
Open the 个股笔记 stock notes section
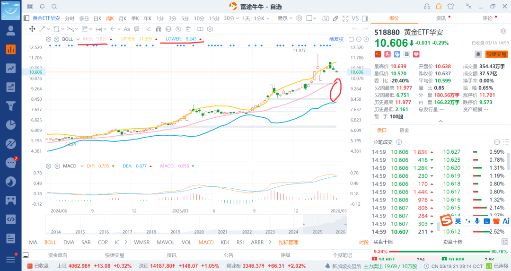(x=342, y=255)
